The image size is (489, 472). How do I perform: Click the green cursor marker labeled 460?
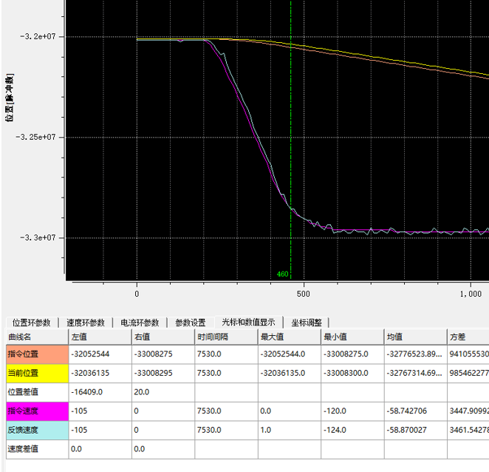[283, 274]
